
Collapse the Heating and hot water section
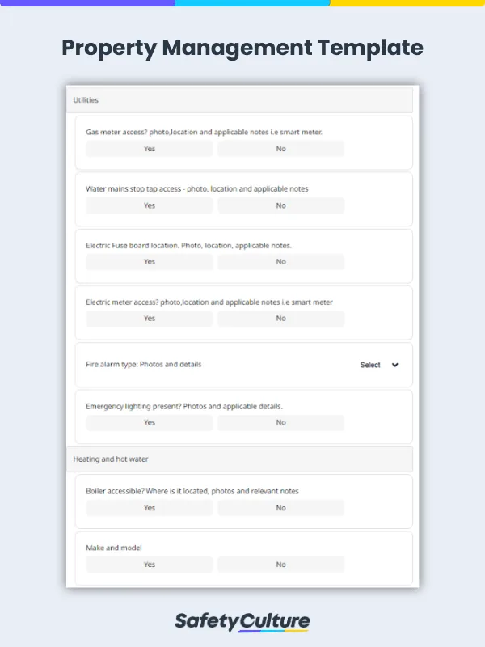tap(239, 459)
